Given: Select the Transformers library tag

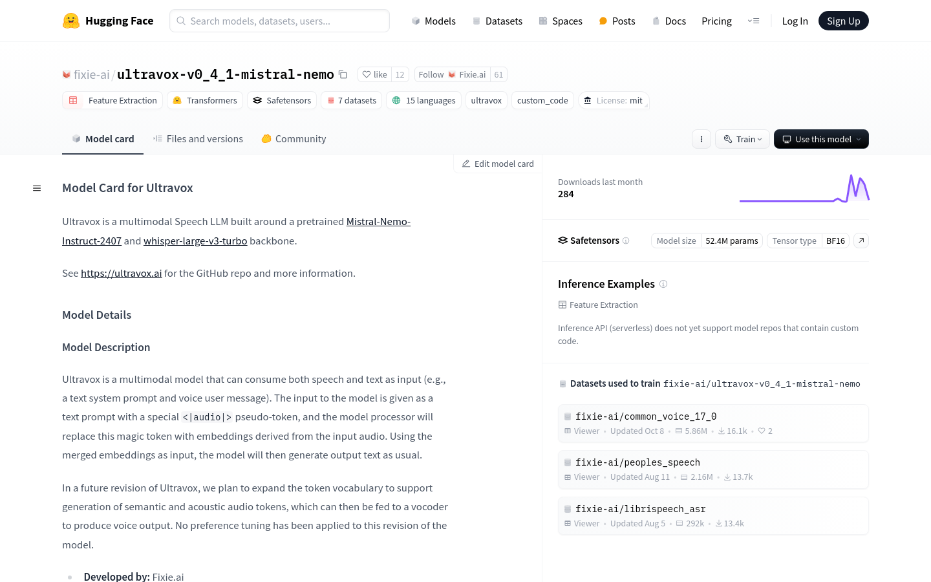Looking at the screenshot, I should (x=204, y=100).
